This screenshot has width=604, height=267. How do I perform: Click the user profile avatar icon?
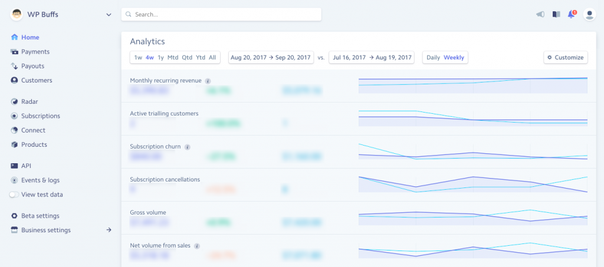pos(589,15)
